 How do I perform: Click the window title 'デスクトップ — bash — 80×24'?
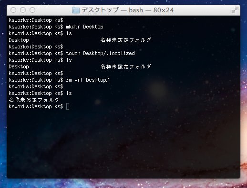pos(127,10)
